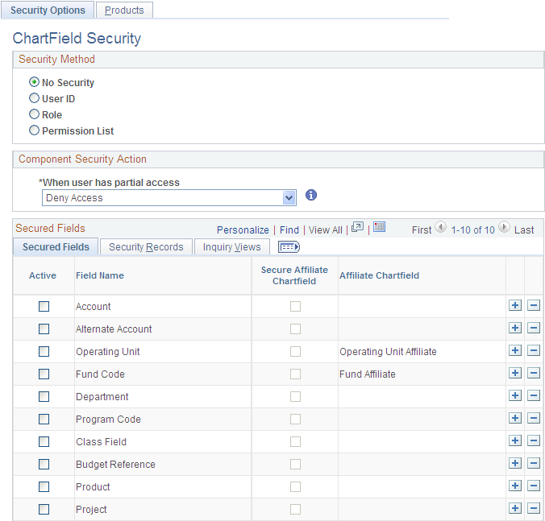Screen dimensions: 545x521
Task: Open the Products tab
Action: coord(124,10)
